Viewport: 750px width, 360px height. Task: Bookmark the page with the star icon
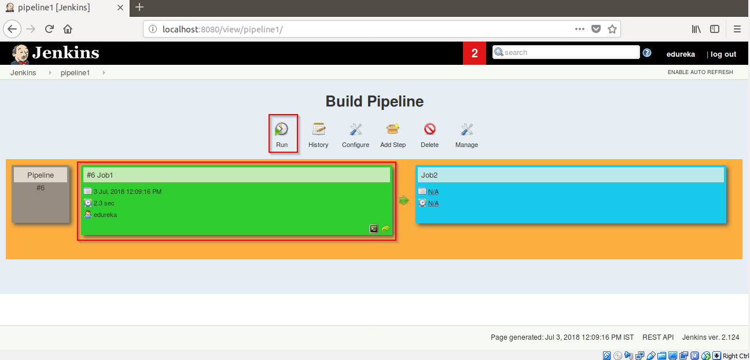coord(612,28)
